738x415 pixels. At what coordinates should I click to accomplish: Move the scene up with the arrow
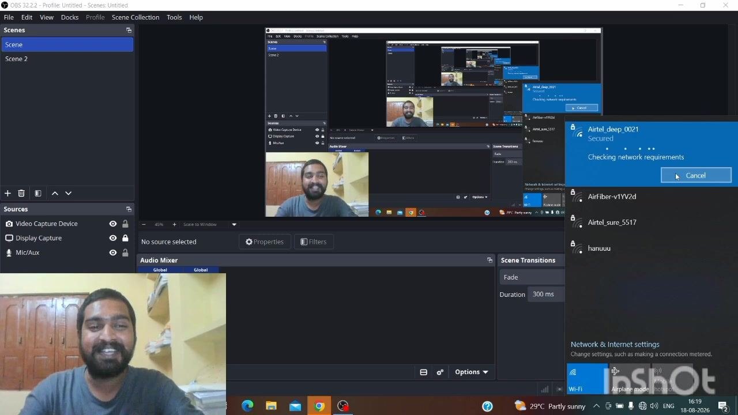[55, 194]
